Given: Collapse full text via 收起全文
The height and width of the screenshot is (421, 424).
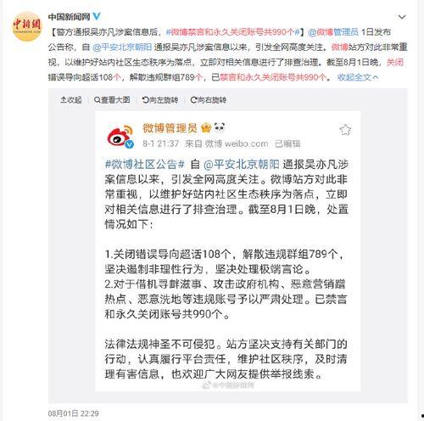Looking at the screenshot, I should click(358, 77).
